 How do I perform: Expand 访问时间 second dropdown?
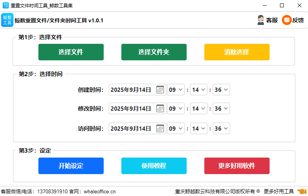pos(221,129)
